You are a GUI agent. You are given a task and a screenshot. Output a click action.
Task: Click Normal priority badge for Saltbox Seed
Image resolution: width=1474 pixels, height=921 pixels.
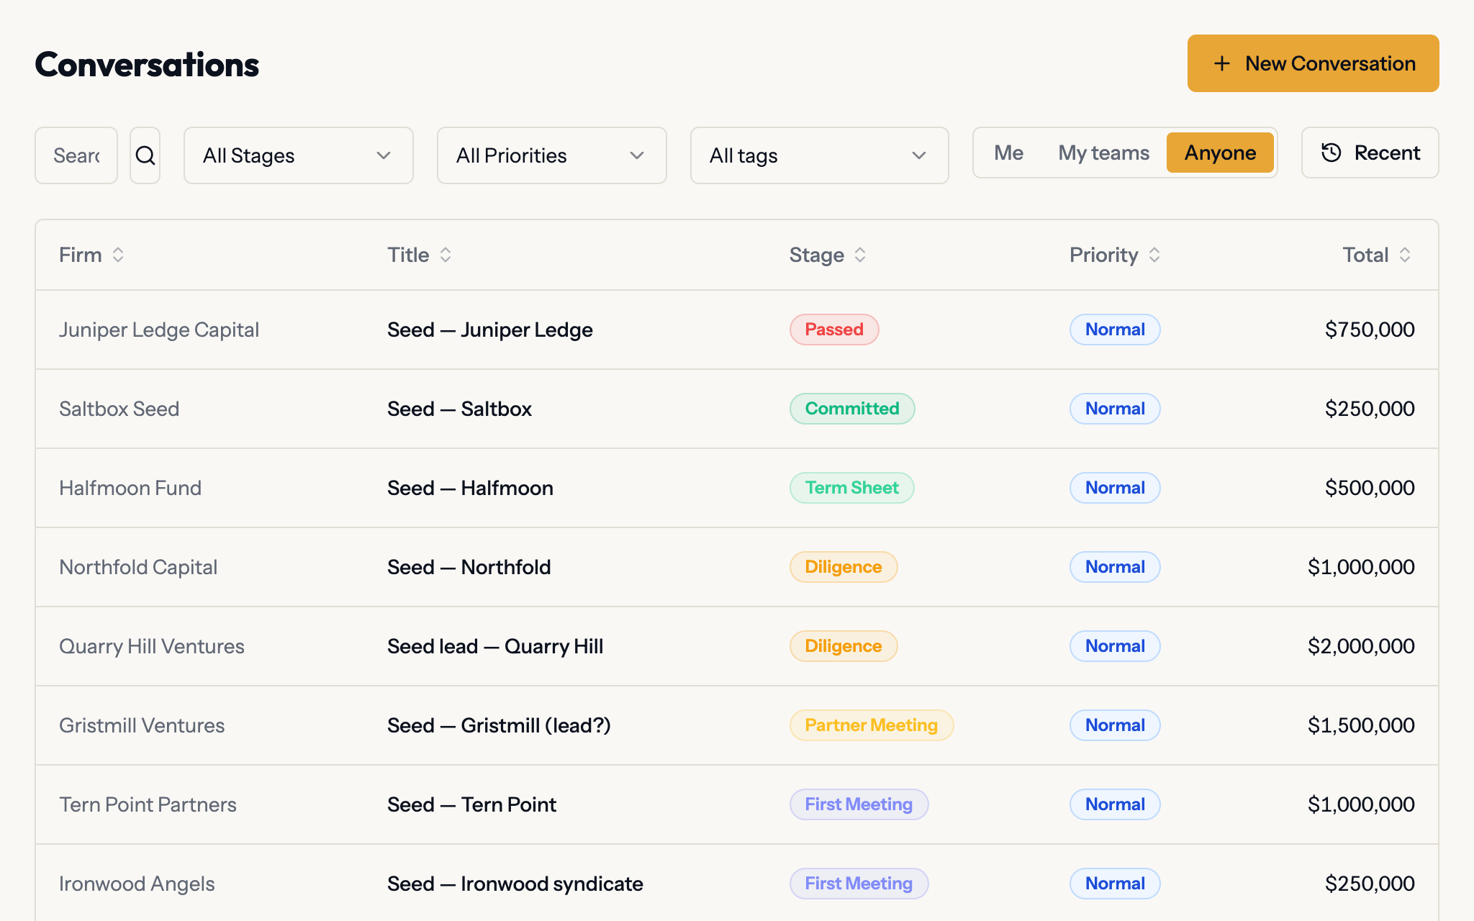coord(1115,409)
